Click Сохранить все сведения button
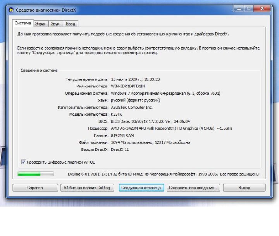This screenshot has height=236, width=279. [x=193, y=188]
